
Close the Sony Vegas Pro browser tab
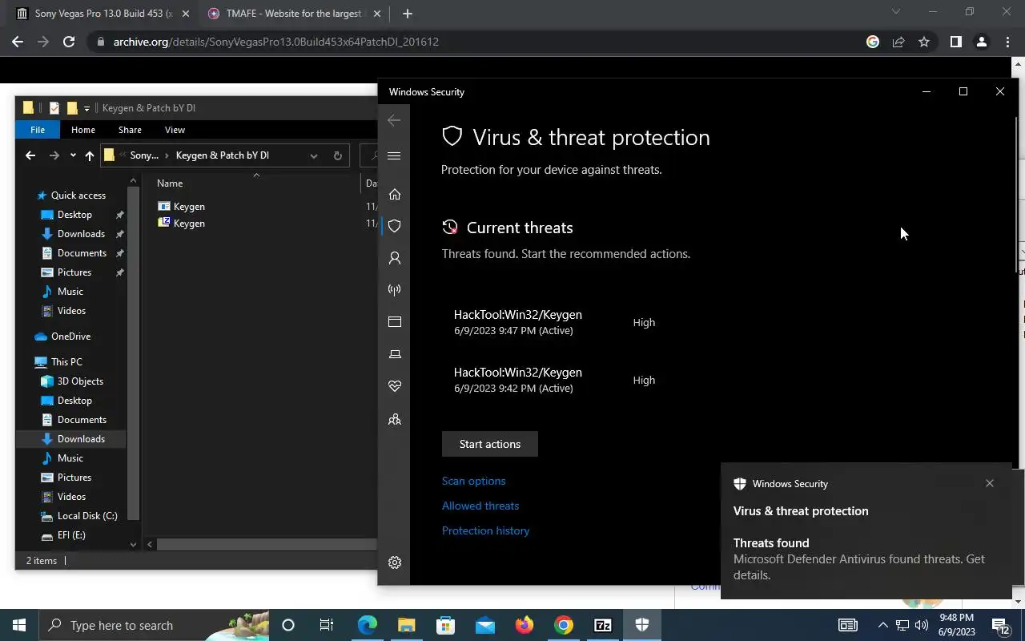coord(185,14)
